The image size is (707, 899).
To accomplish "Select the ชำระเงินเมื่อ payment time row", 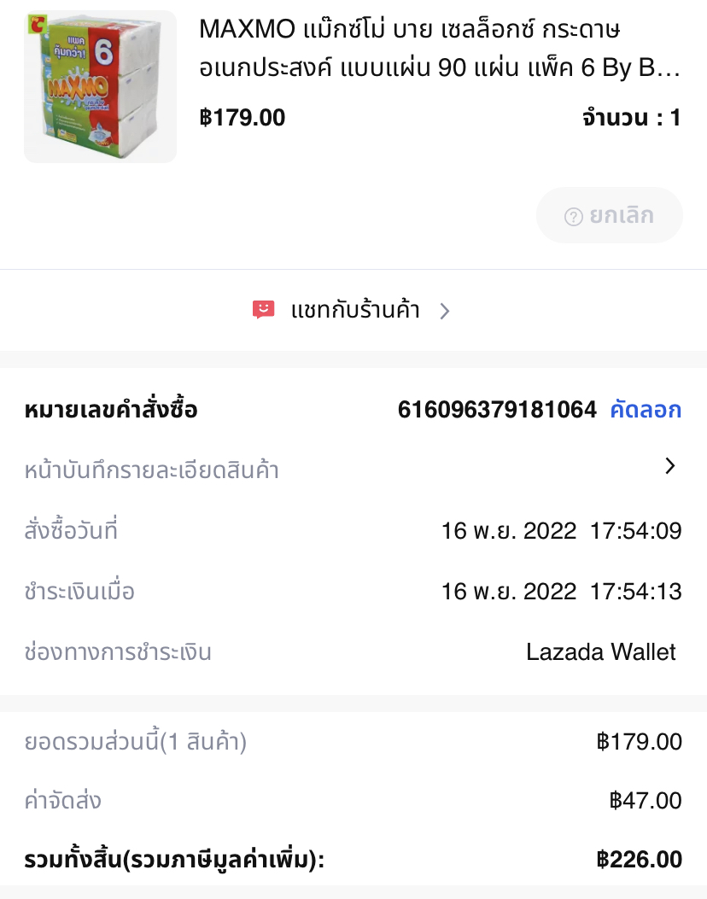I will (x=353, y=592).
